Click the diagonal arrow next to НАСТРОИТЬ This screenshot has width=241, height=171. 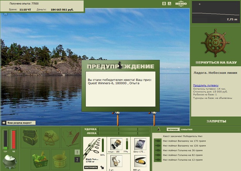click(x=102, y=167)
